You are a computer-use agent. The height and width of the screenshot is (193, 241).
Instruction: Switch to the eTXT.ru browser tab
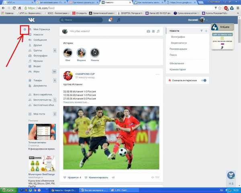coord(19,2)
